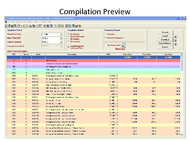Viewport: 190px width, 142px height.
Task: Select the By Location radio button
Action: 69,42
